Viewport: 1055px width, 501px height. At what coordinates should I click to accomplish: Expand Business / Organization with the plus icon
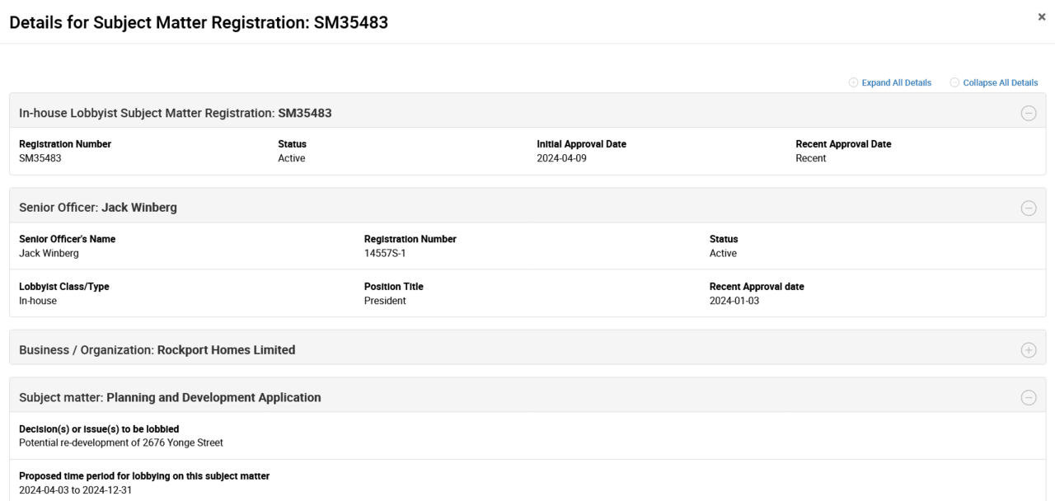tap(1029, 350)
